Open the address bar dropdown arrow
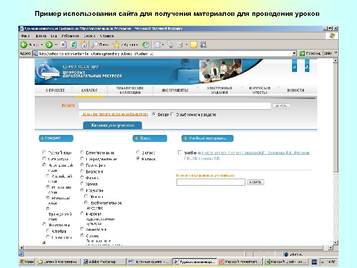The width and height of the screenshot is (357, 268). pos(295,54)
